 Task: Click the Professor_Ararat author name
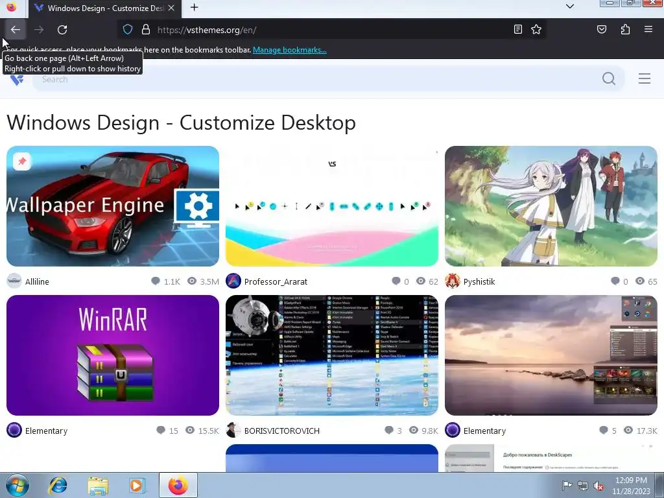(x=276, y=281)
